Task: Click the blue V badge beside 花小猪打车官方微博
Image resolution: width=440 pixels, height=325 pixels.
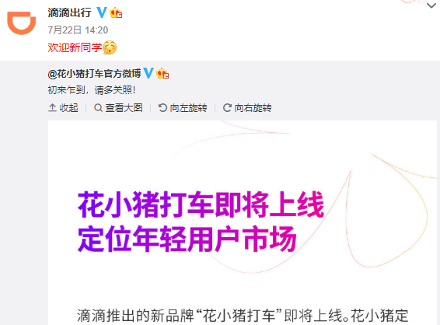Action: 148,73
